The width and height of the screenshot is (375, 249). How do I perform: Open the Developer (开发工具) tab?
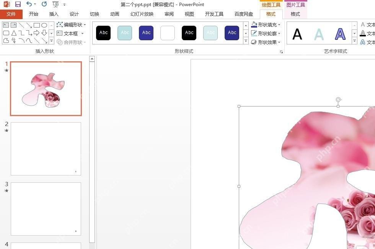214,14
